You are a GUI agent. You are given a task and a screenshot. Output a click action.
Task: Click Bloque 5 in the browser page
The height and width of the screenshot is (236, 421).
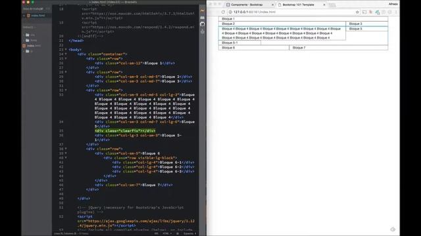tap(355, 29)
